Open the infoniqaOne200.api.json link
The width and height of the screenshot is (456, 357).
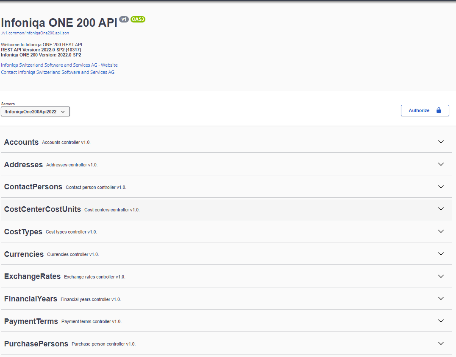[35, 33]
